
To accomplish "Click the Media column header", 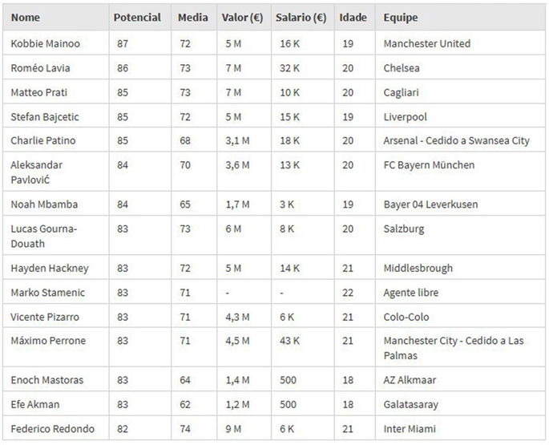I will tap(192, 17).
